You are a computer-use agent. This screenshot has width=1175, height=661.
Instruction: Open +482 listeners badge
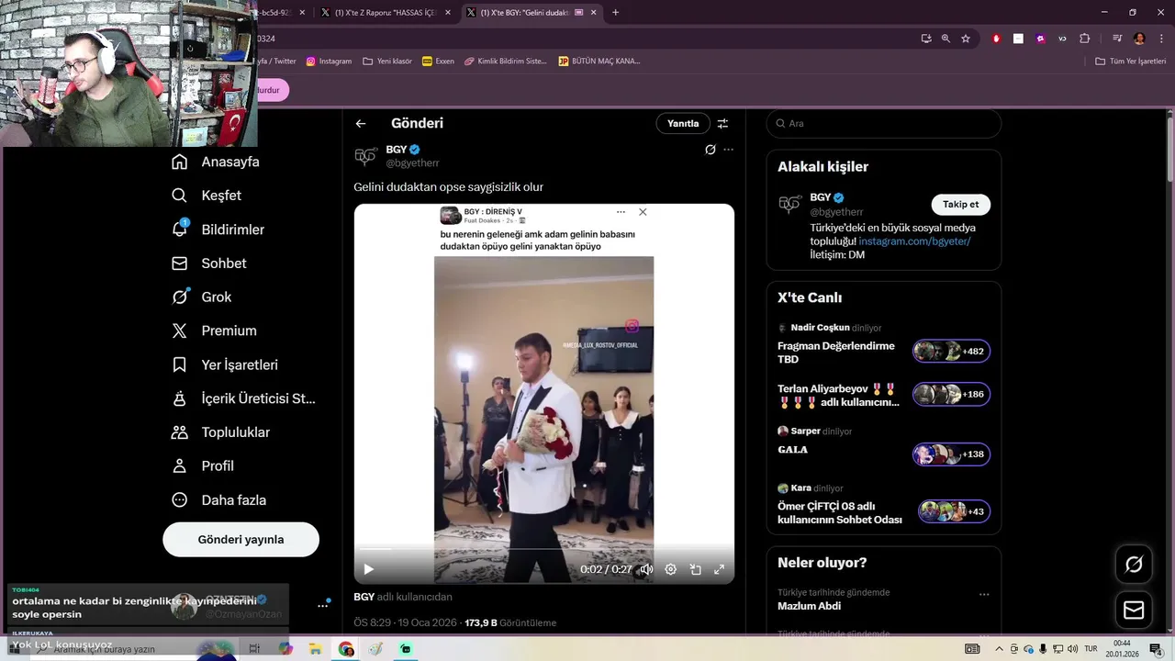(x=951, y=352)
